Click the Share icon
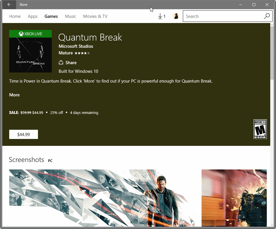Viewport: 276px width, 229px height. point(61,62)
